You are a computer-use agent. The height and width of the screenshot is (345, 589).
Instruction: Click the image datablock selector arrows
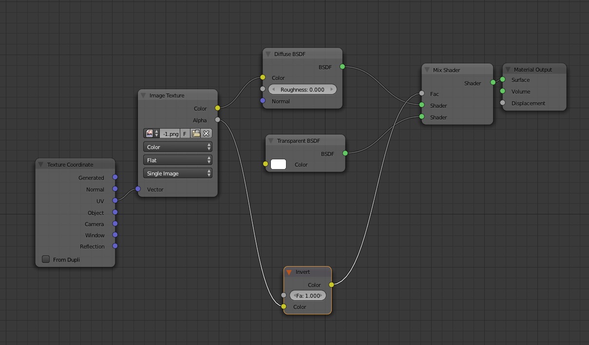click(x=157, y=134)
